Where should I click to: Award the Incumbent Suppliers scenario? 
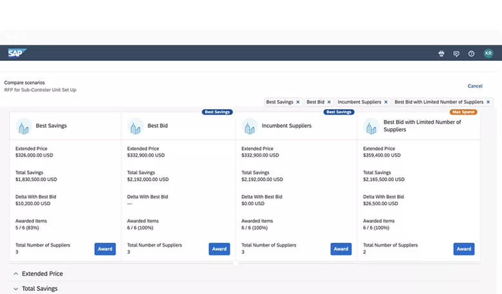pos(341,249)
